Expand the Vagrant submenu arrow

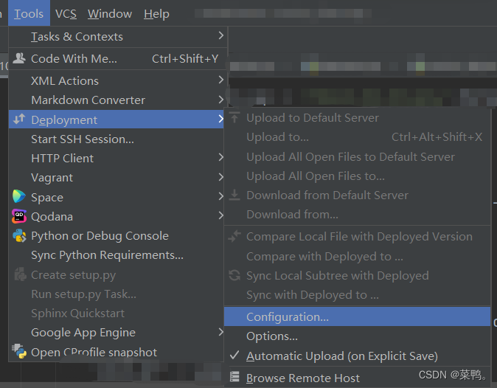(221, 177)
